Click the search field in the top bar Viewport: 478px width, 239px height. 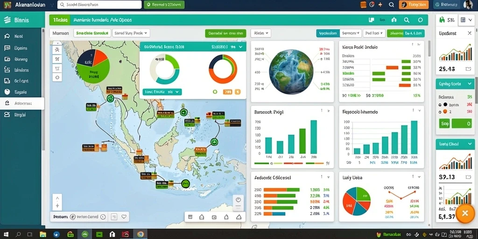[x=99, y=5]
